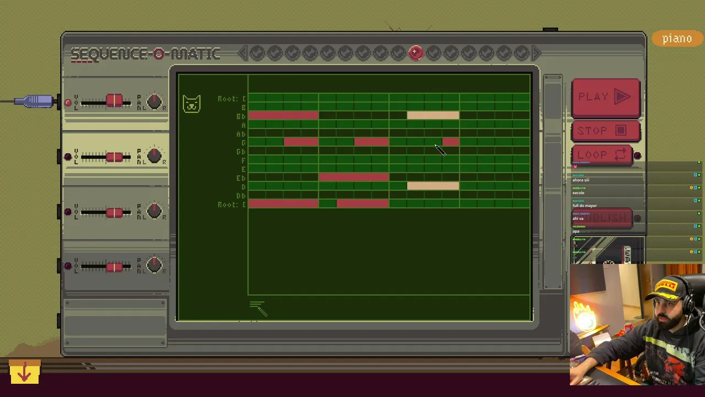This screenshot has height=397, width=705.
Task: Click the beige note in the Bb row
Action: [433, 115]
